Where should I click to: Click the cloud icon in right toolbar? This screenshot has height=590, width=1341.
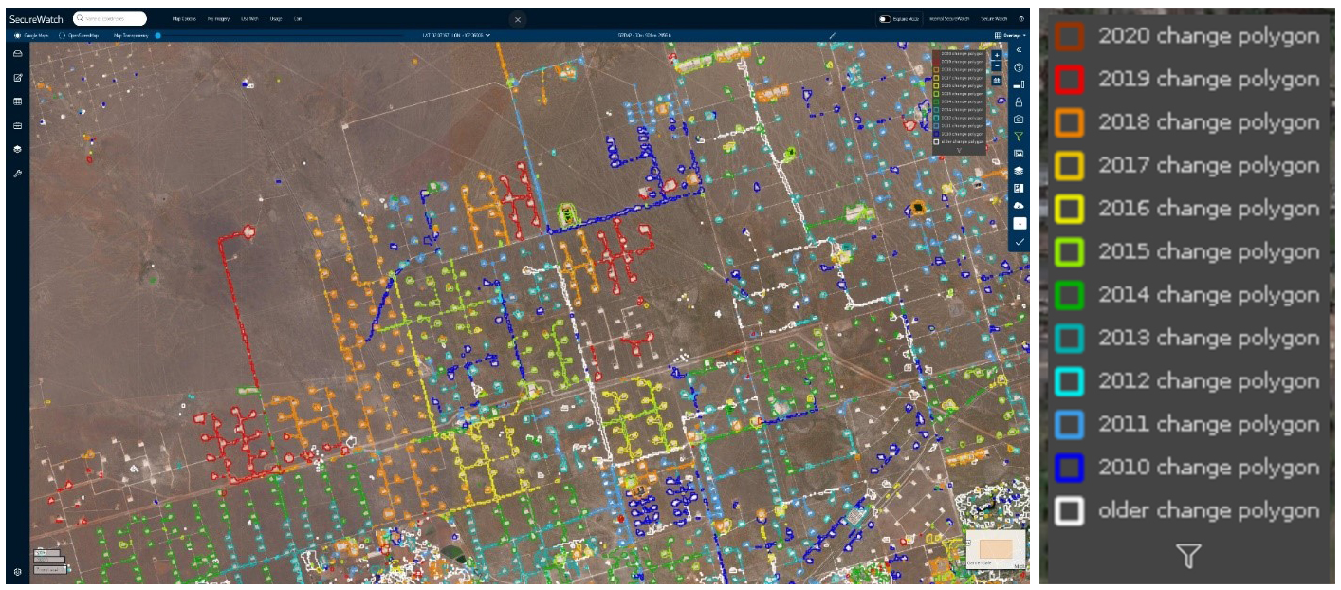click(x=1019, y=206)
